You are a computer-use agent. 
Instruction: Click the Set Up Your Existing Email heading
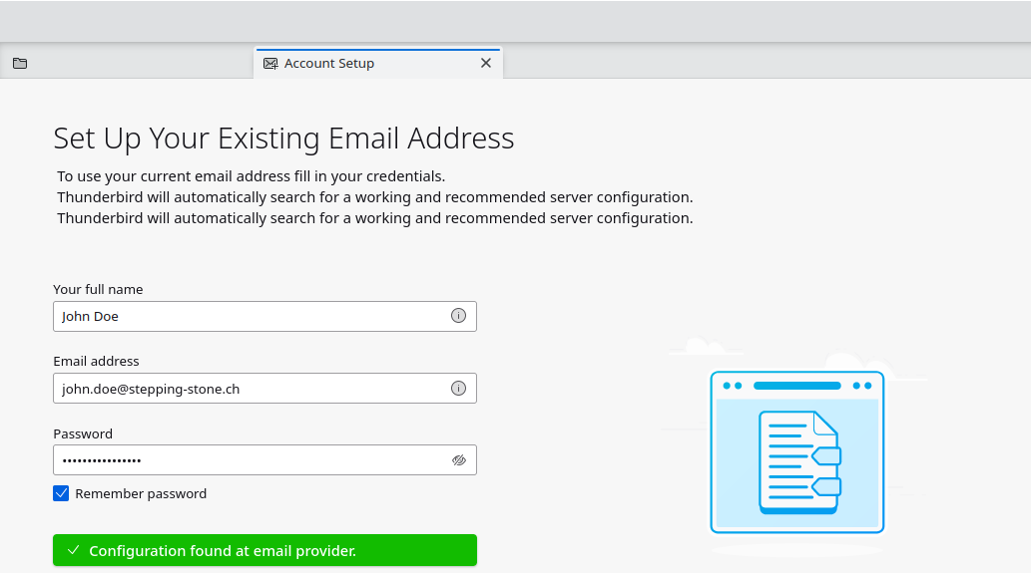[x=283, y=138]
